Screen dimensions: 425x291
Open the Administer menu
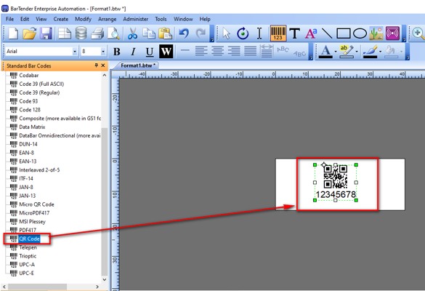pyautogui.click(x=136, y=19)
